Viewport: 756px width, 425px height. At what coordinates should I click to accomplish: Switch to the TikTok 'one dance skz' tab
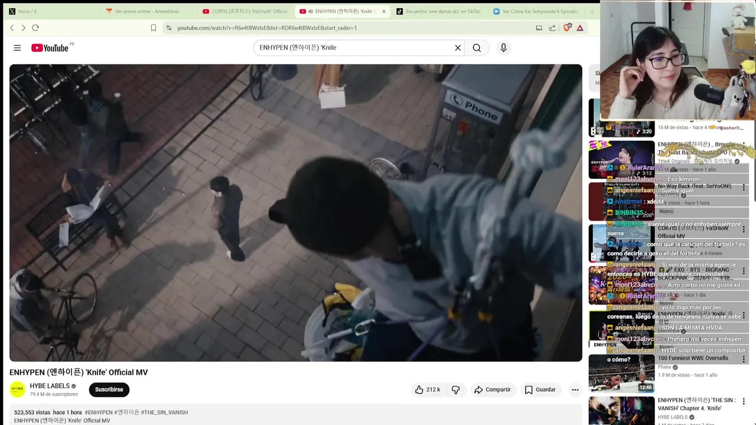click(440, 11)
